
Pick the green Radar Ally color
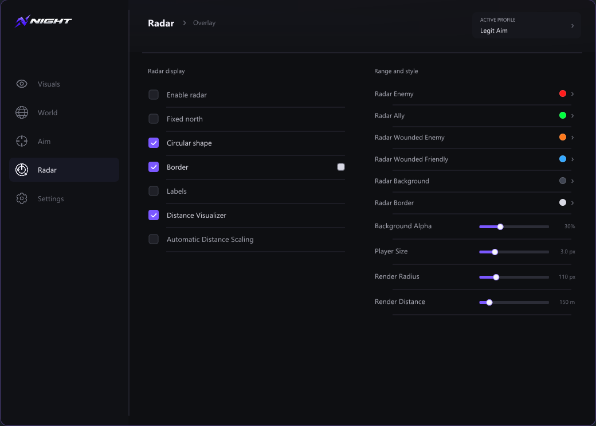click(x=563, y=115)
